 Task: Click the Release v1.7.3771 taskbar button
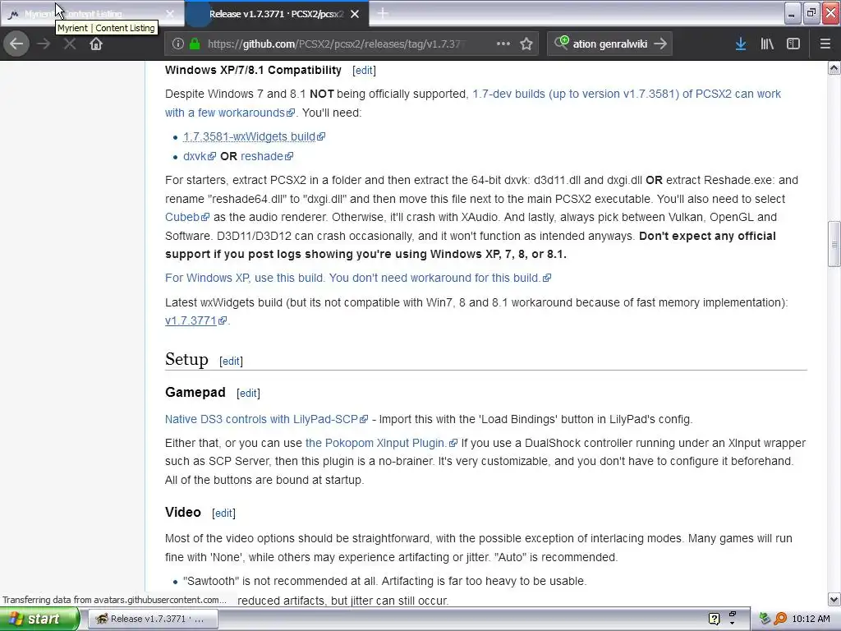pos(153,619)
